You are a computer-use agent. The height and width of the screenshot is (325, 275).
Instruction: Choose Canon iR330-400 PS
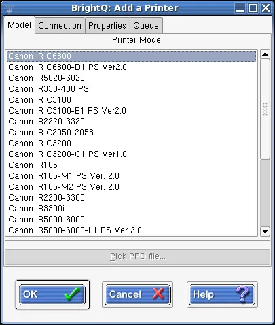tap(132, 89)
